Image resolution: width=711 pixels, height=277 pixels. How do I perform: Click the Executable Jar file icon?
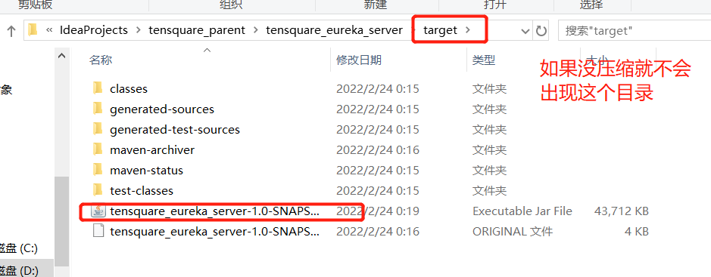[98, 211]
